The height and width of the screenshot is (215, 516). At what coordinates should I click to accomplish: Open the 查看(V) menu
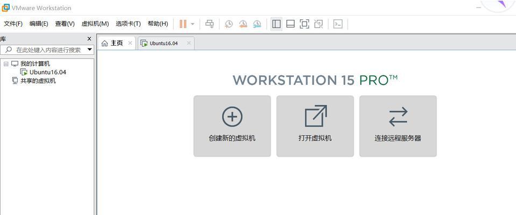(65, 24)
